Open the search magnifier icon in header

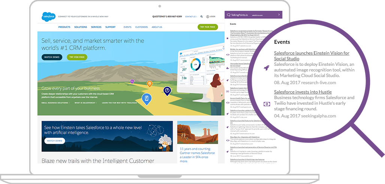click(201, 17)
